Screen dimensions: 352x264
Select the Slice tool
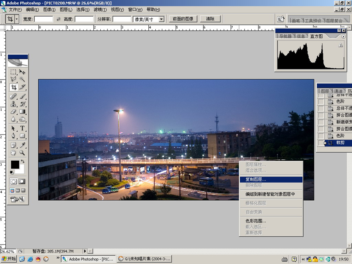point(22,87)
